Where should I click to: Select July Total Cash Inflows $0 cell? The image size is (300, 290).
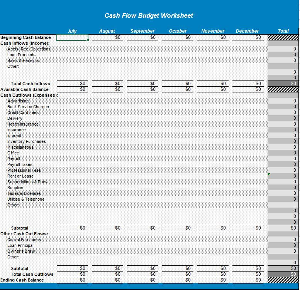pyautogui.click(x=72, y=84)
